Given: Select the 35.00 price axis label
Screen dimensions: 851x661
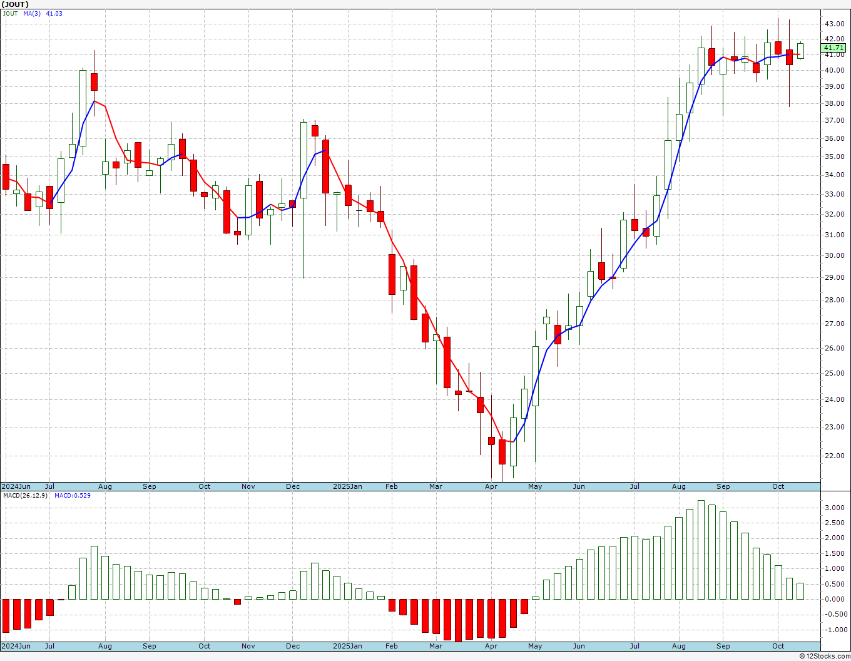Looking at the screenshot, I should coord(834,156).
